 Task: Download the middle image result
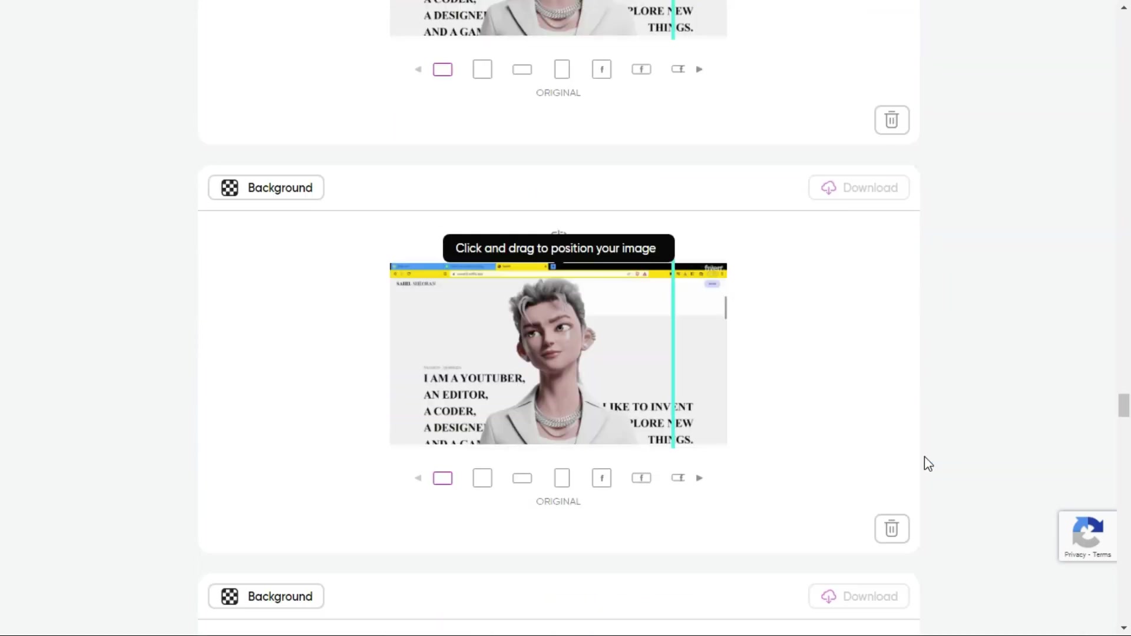click(x=859, y=188)
